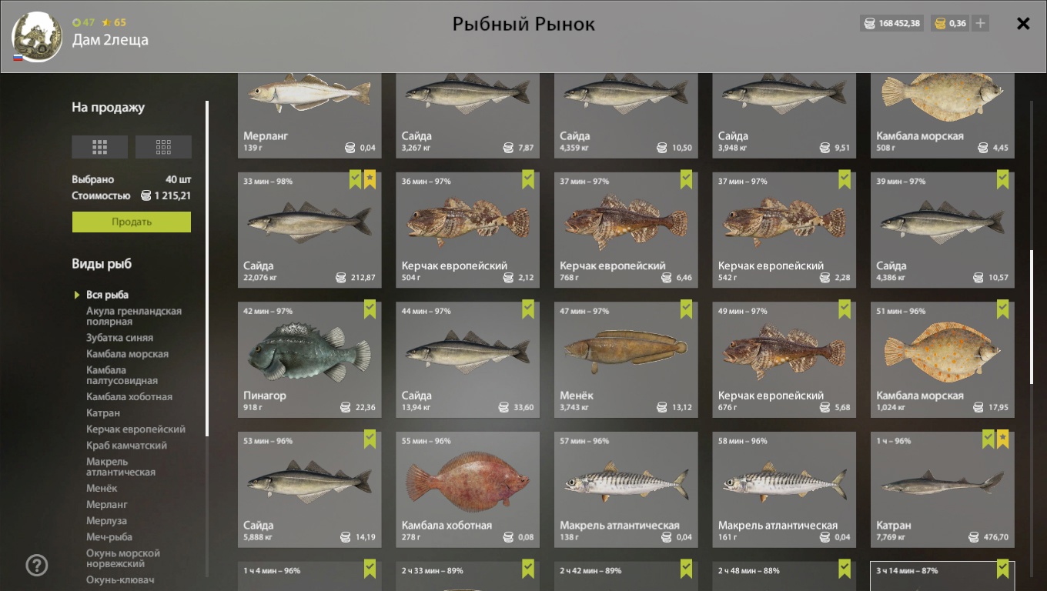The width and height of the screenshot is (1047, 591).
Task: Select the 22,076 кг Сайда card
Action: coord(309,230)
